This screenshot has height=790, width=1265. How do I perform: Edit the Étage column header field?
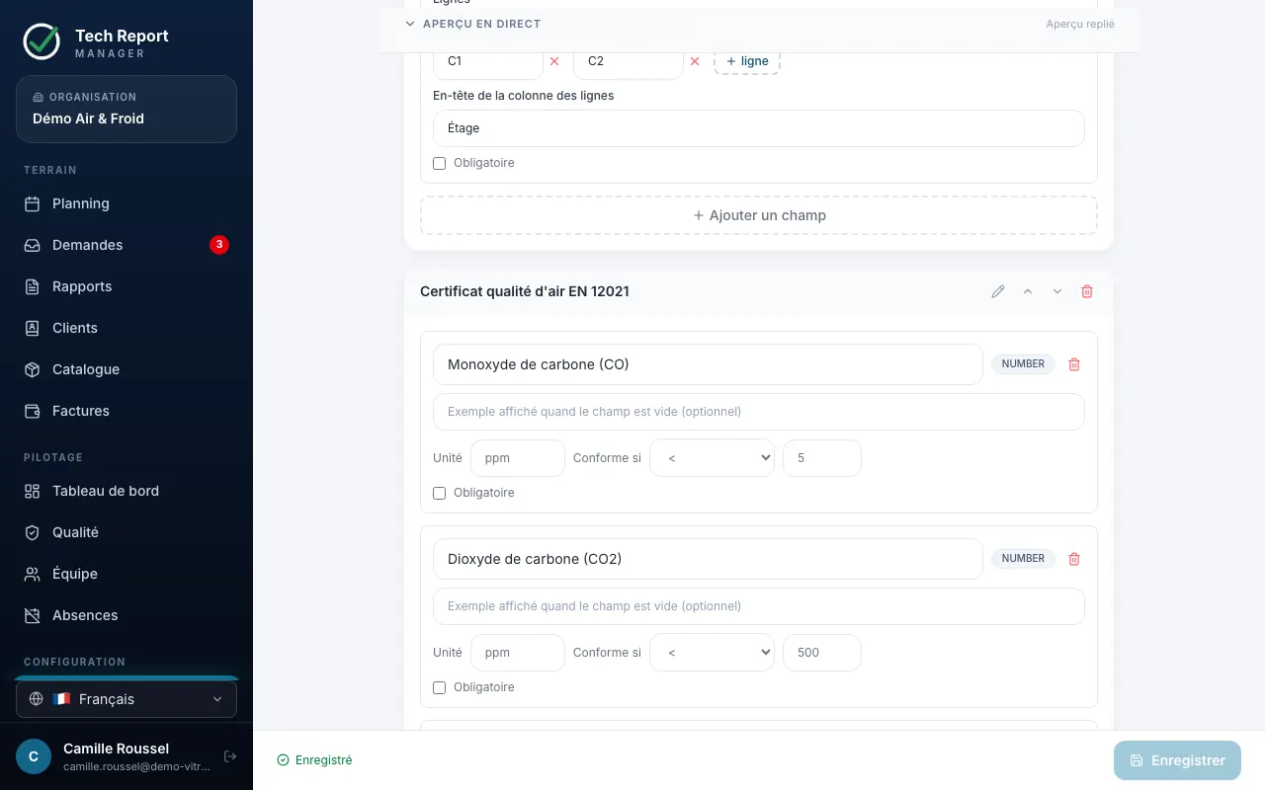[x=759, y=128]
